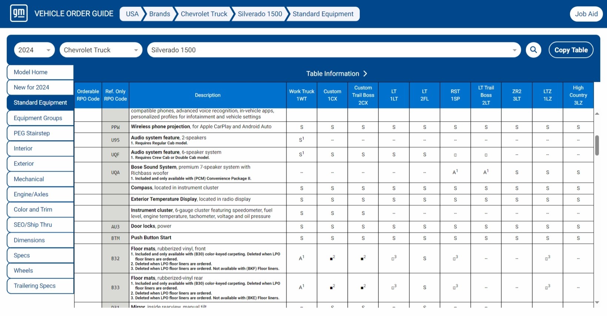Click the magnifier search button

(533, 50)
